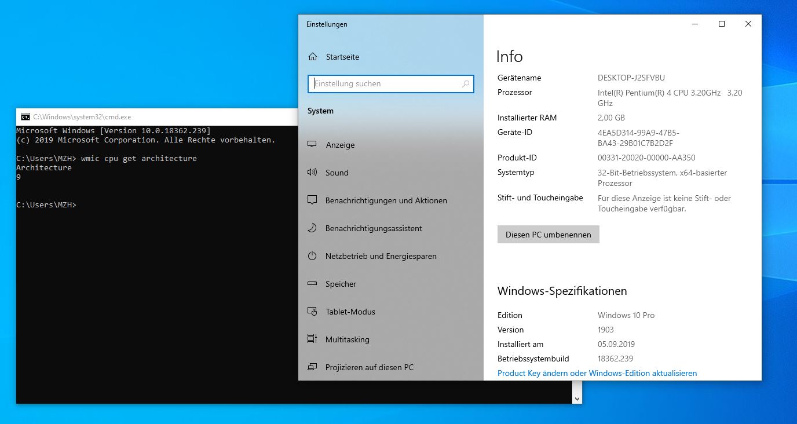This screenshot has width=797, height=424.
Task: Click the Anzeige display icon
Action: tap(312, 145)
